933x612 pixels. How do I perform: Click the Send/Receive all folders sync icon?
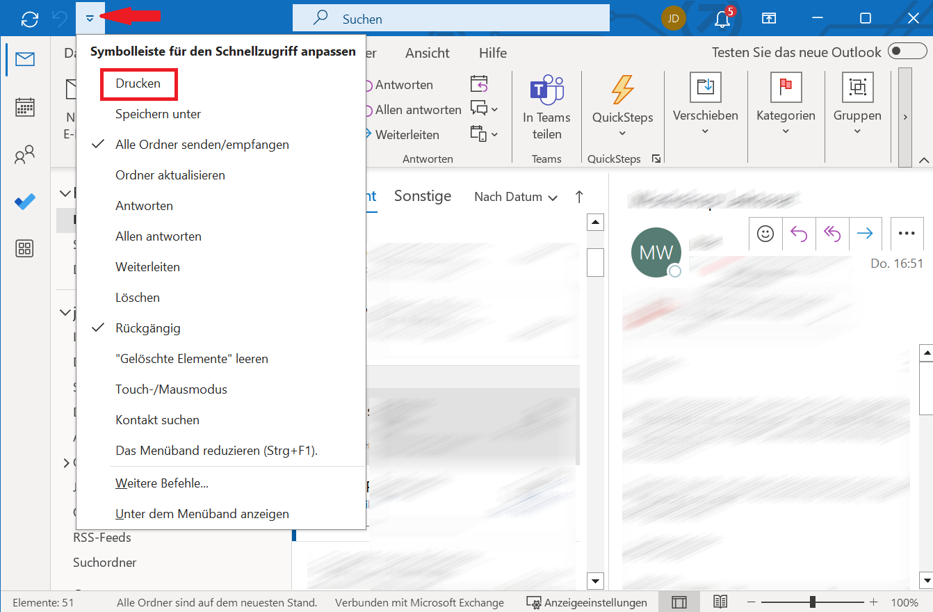[x=30, y=19]
